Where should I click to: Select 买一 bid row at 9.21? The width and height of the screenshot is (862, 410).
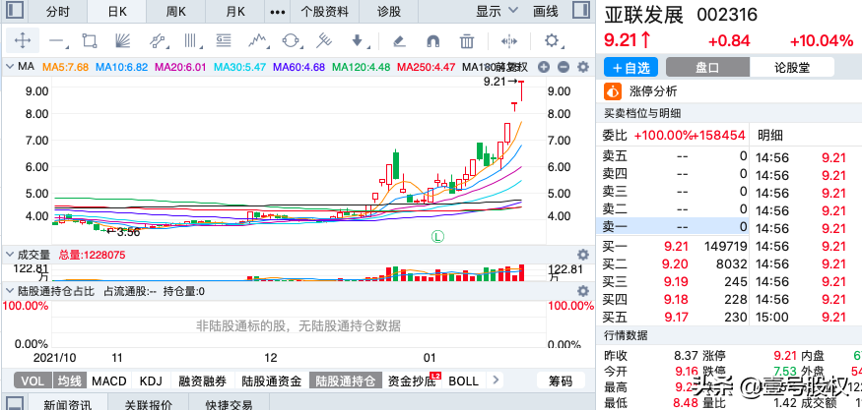pyautogui.click(x=674, y=247)
